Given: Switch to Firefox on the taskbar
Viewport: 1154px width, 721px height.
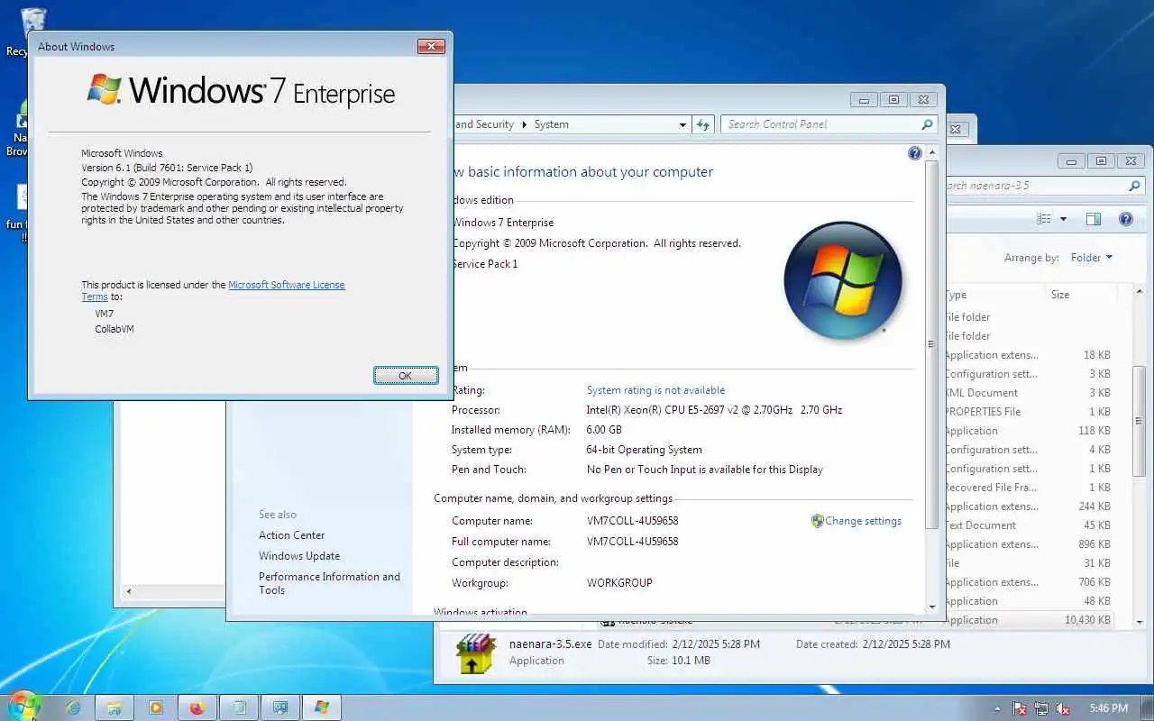Looking at the screenshot, I should tap(197, 707).
